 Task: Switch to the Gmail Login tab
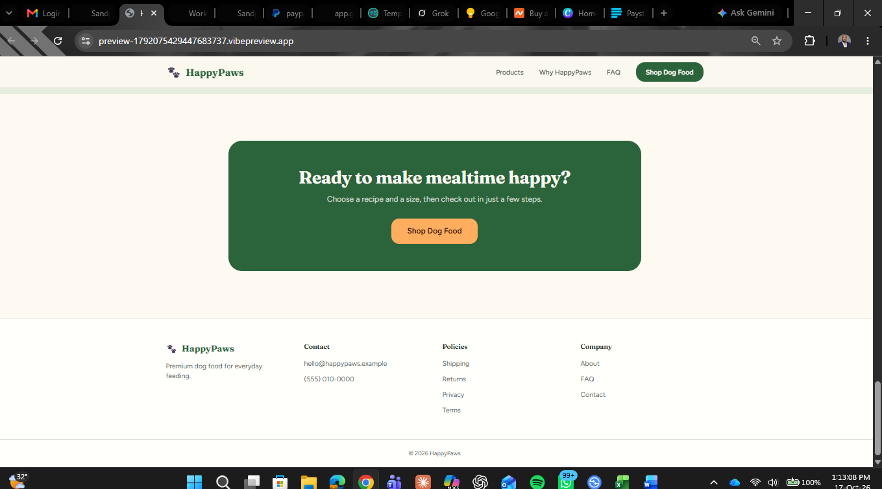coord(43,13)
